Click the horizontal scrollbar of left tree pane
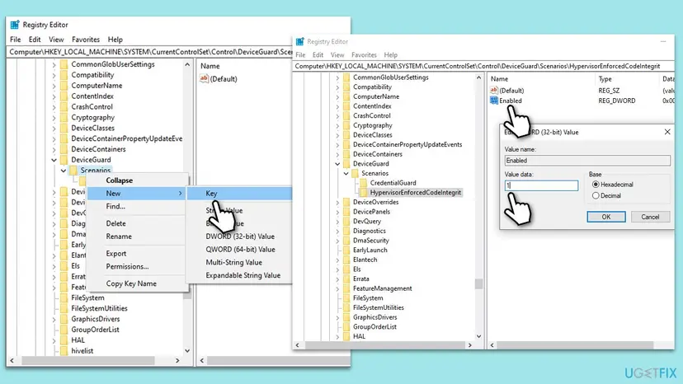The height and width of the screenshot is (384, 683). 88,360
